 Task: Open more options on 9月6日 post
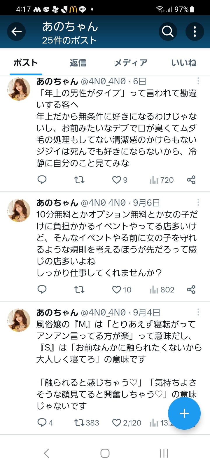[198, 202]
